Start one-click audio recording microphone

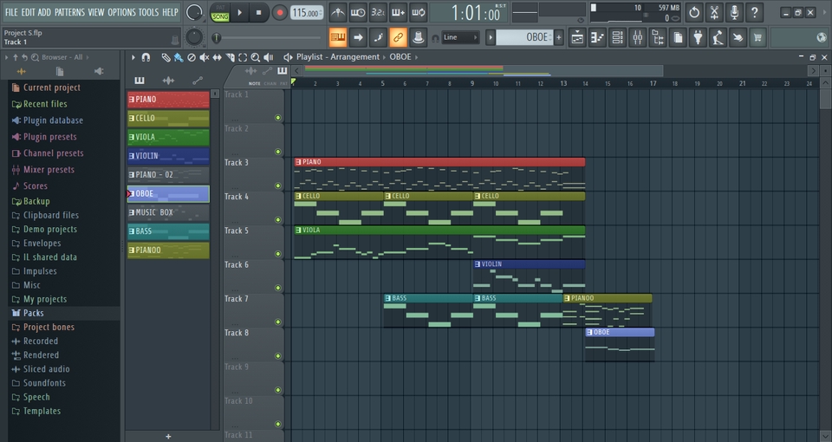click(734, 12)
